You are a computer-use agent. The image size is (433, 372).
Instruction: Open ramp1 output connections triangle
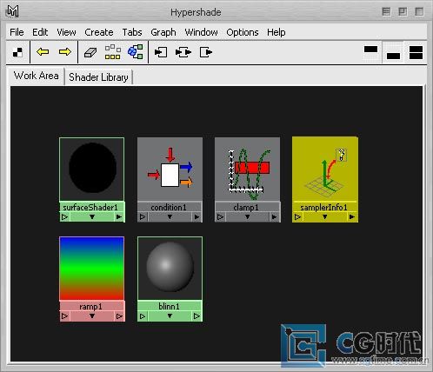(119, 316)
